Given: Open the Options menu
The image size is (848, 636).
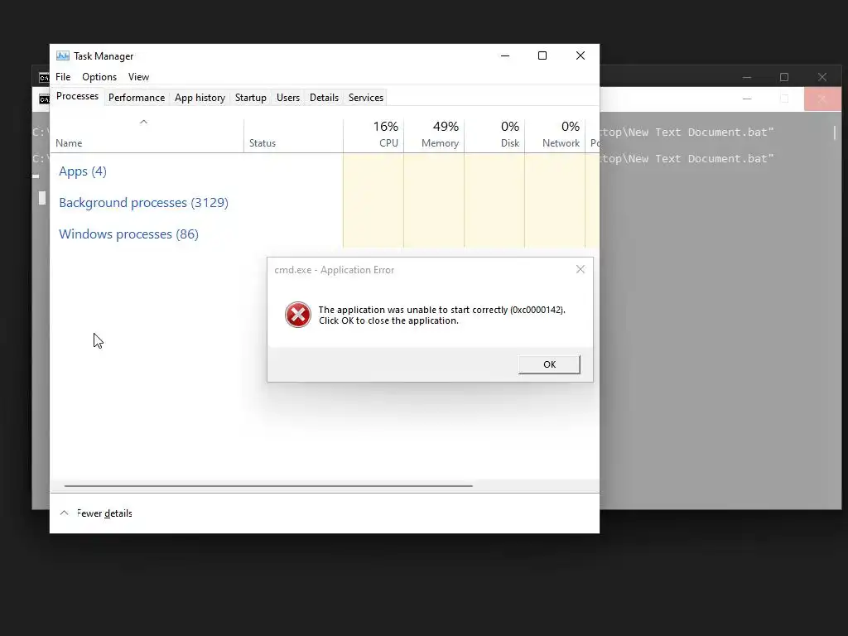Looking at the screenshot, I should (x=99, y=77).
